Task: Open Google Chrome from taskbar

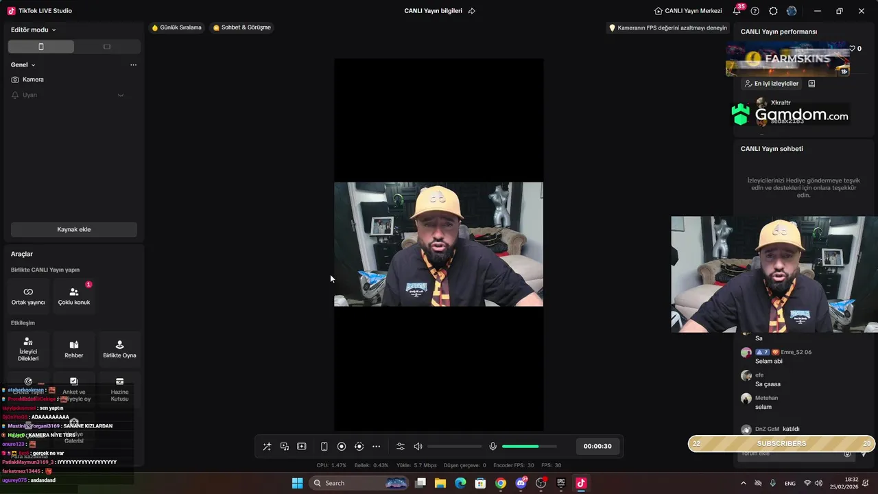Action: pyautogui.click(x=501, y=483)
